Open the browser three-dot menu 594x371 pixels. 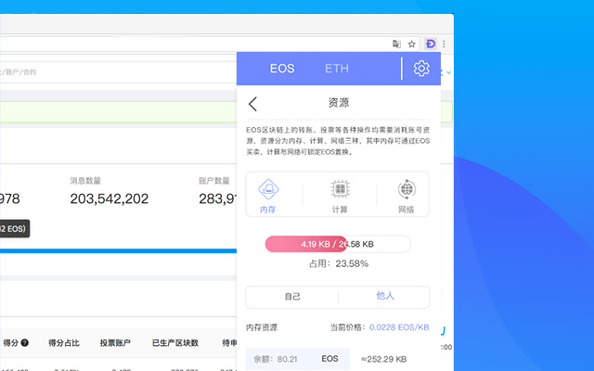pyautogui.click(x=444, y=44)
